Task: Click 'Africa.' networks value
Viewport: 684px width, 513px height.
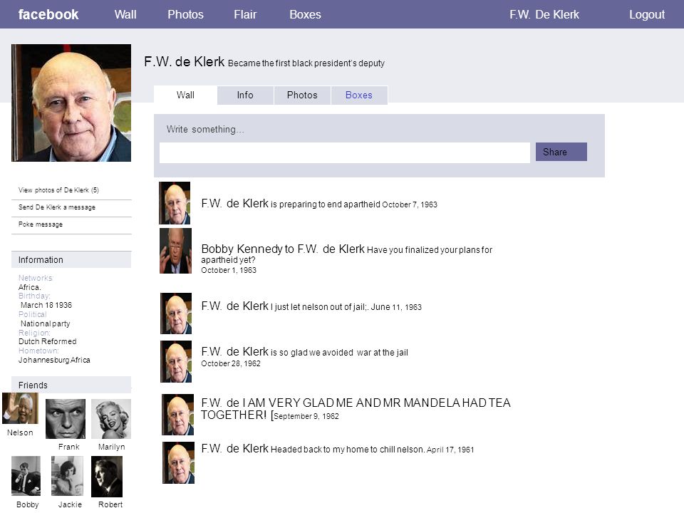Action: [30, 287]
